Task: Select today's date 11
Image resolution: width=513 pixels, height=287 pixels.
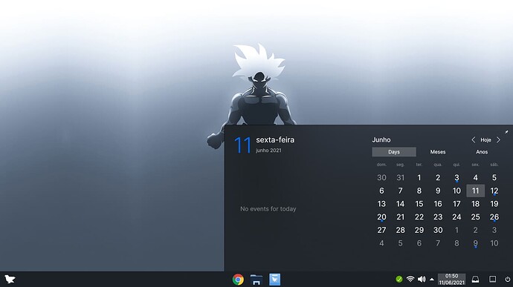Action: click(475, 191)
